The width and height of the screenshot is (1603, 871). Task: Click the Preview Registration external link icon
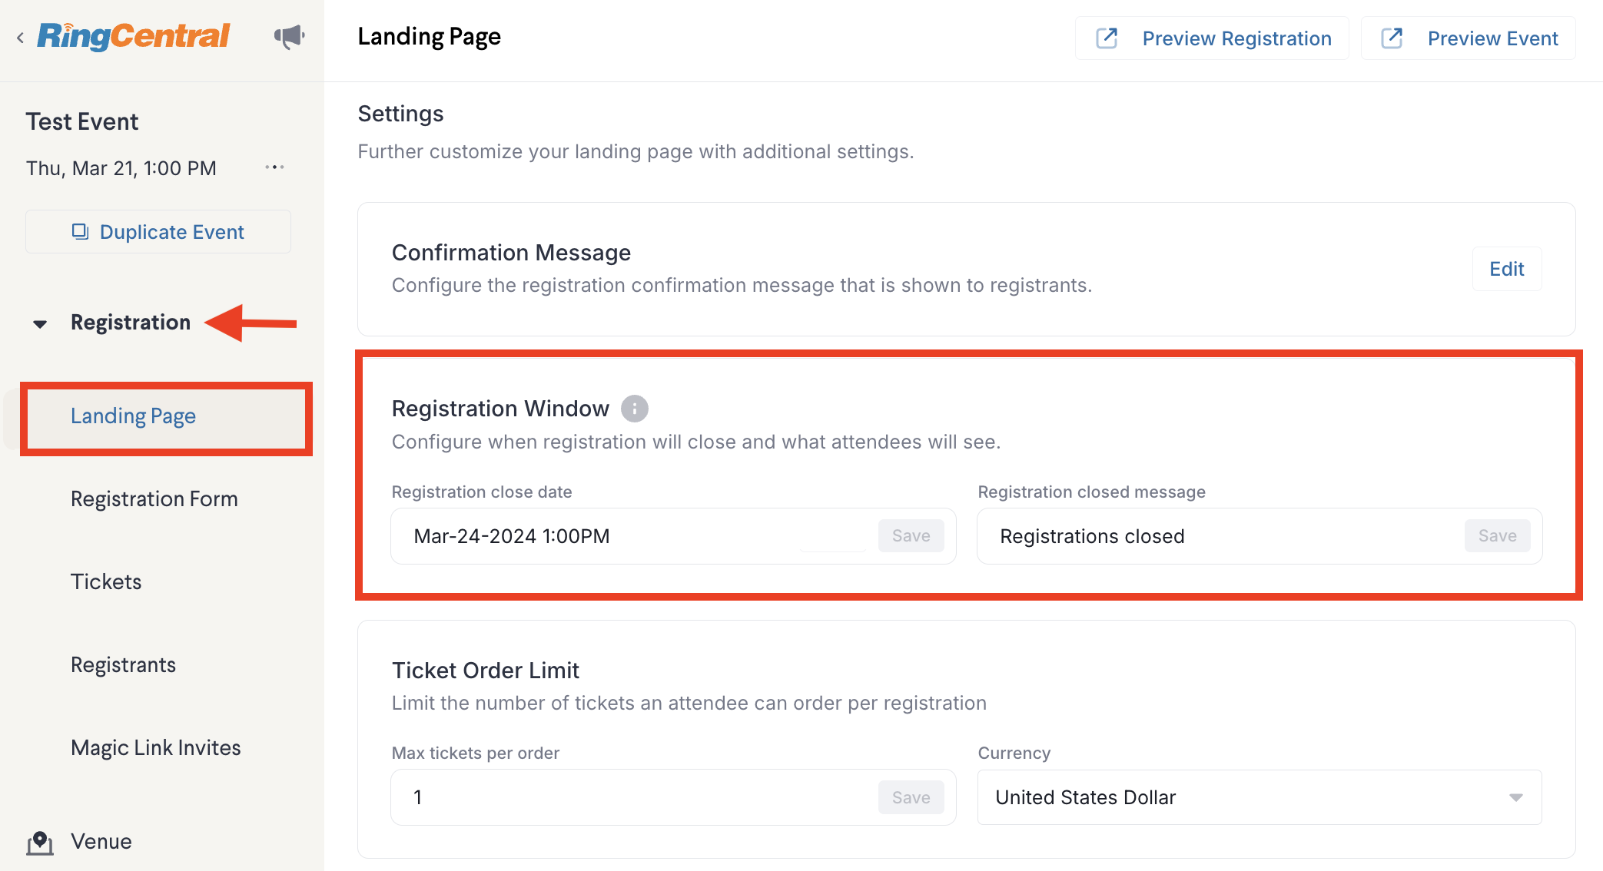coord(1107,38)
